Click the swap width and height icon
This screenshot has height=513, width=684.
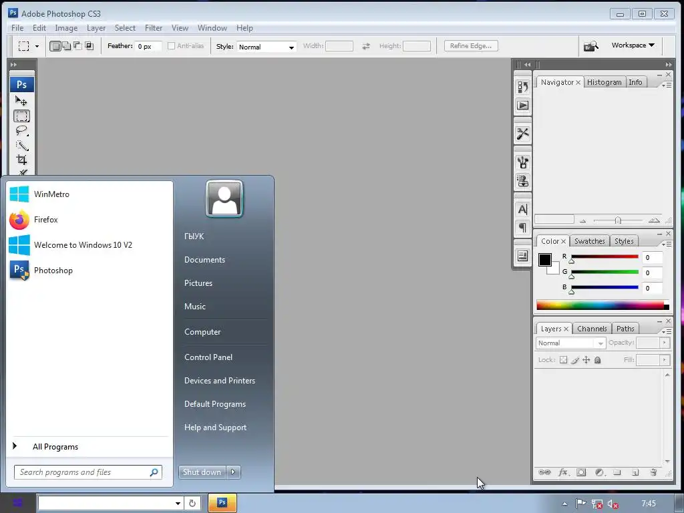coord(366,46)
